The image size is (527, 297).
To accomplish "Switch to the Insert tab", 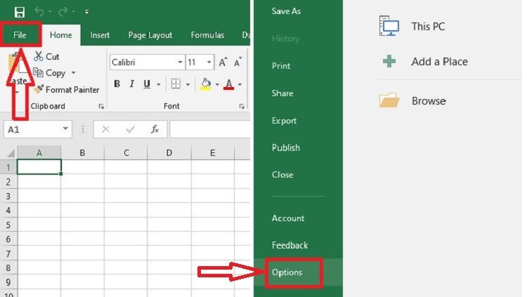I will (100, 35).
